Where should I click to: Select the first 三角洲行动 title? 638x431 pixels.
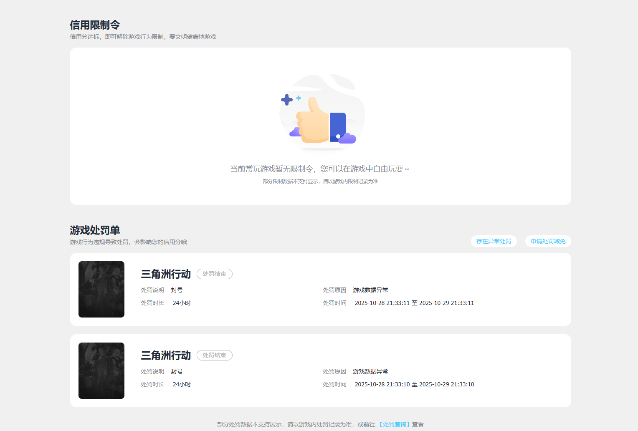coord(166,274)
